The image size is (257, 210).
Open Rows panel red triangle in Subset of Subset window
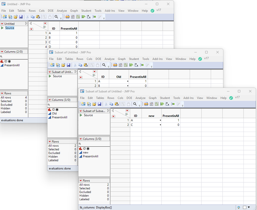point(81,180)
